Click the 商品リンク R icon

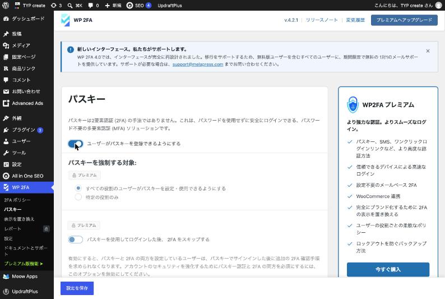pos(6,68)
